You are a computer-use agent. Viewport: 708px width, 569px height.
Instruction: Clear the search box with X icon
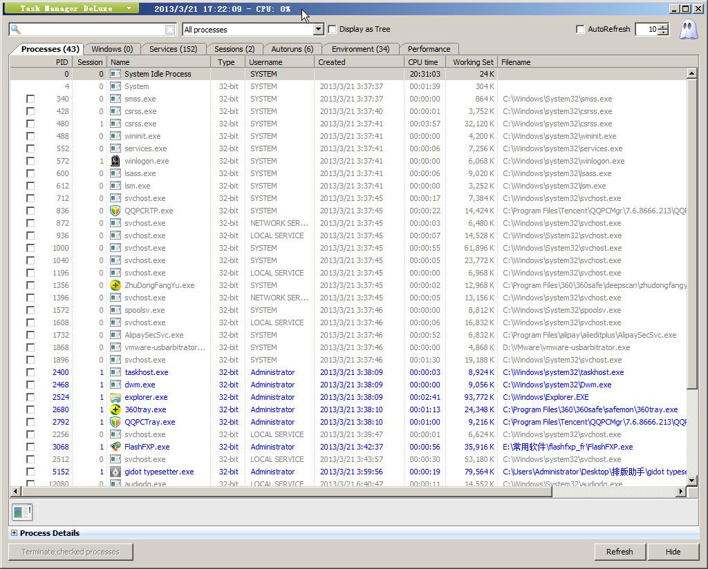(170, 30)
